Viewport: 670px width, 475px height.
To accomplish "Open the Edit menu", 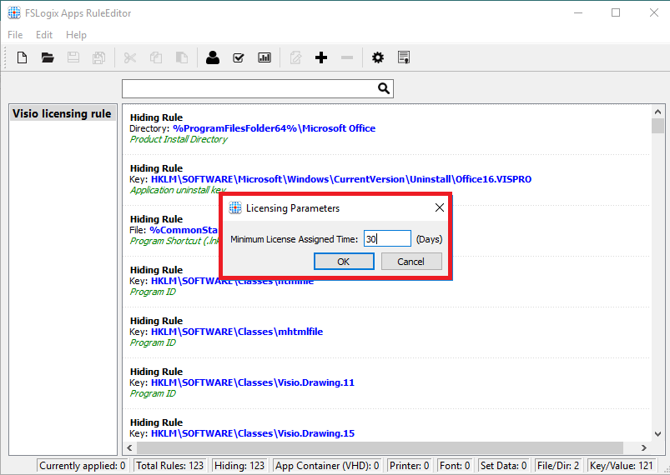I will pyautogui.click(x=44, y=34).
